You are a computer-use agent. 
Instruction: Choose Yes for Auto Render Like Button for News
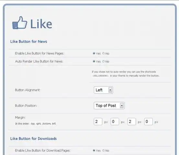click(x=94, y=61)
